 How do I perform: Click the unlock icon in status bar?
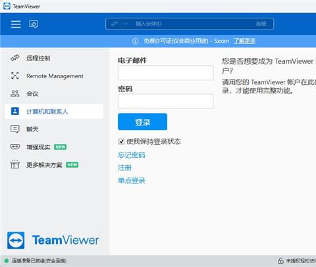click(x=280, y=260)
